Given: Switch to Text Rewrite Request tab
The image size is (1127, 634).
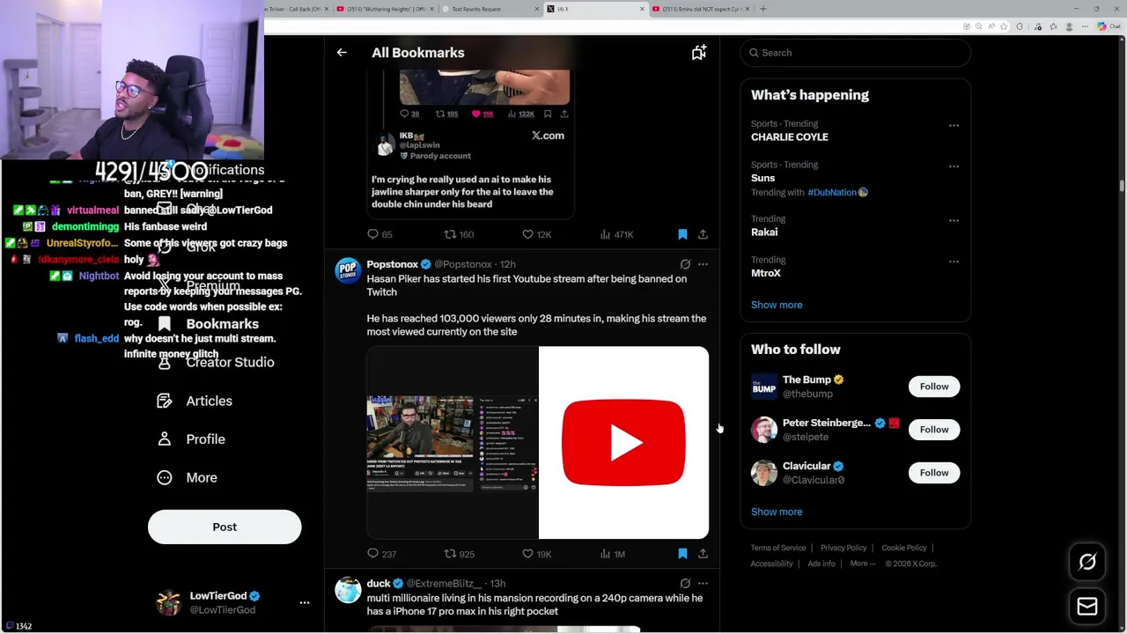Looking at the screenshot, I should (x=490, y=9).
